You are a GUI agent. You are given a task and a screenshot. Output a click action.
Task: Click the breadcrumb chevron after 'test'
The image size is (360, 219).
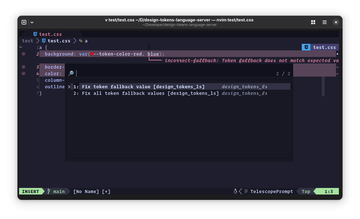(37, 40)
